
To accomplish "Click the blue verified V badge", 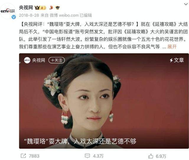I will coord(14,17).
